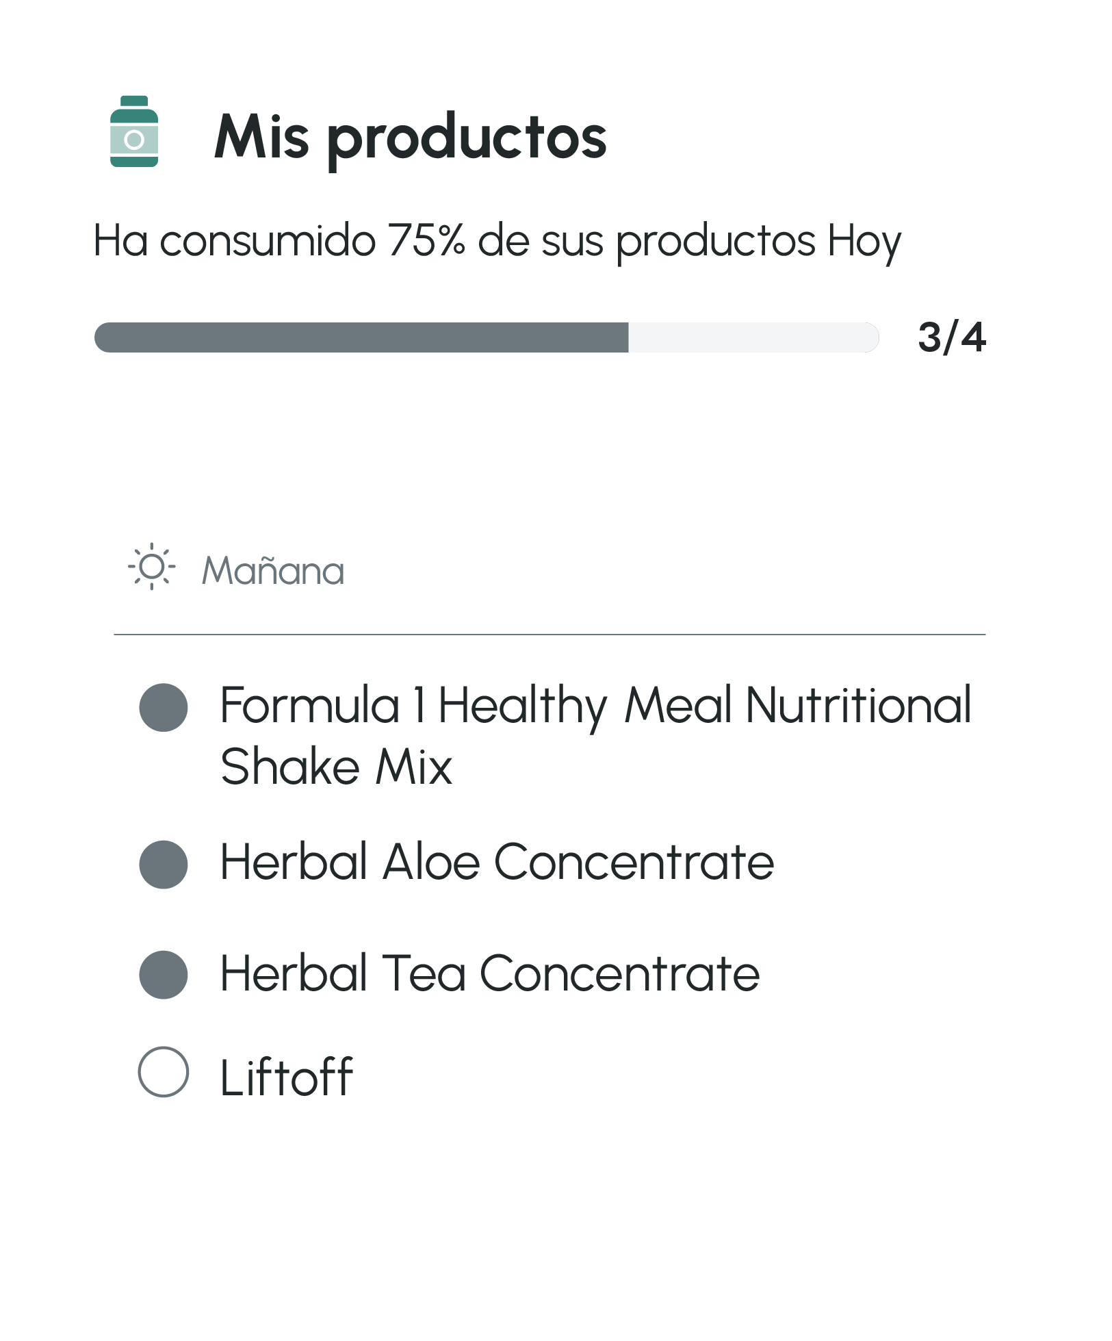Toggle off the Herbal Tea Concentrate circle

164,975
